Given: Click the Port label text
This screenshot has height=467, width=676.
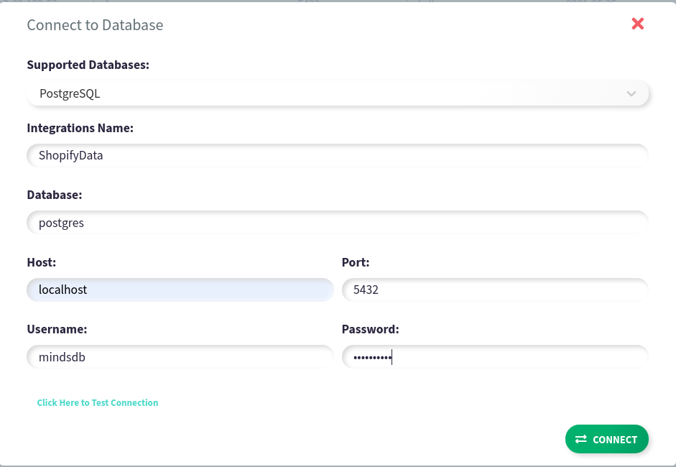Looking at the screenshot, I should point(356,262).
